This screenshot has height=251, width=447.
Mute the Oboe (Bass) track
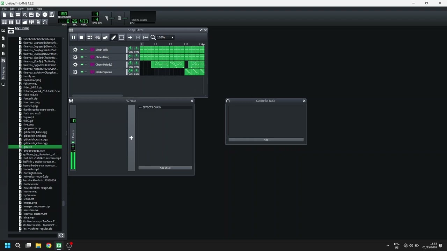click(82, 57)
